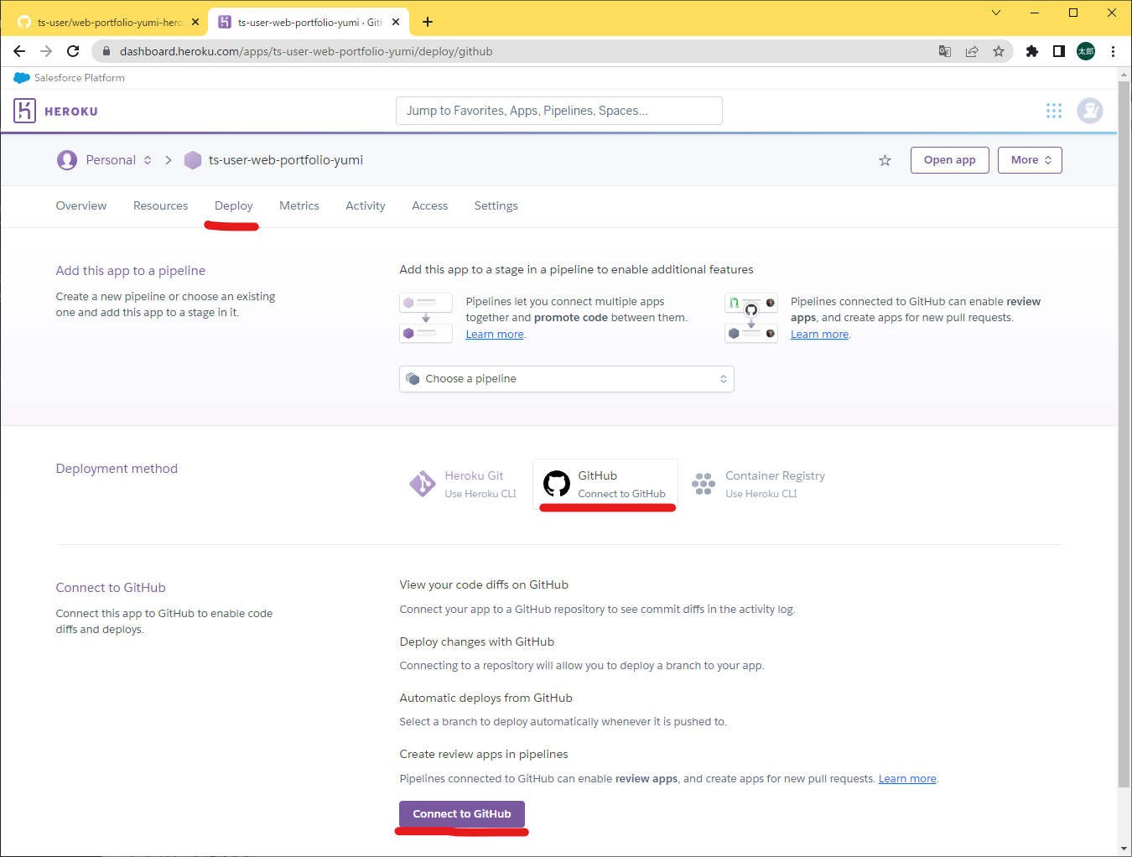Click the Personal account avatar icon
1132x857 pixels.
(67, 160)
